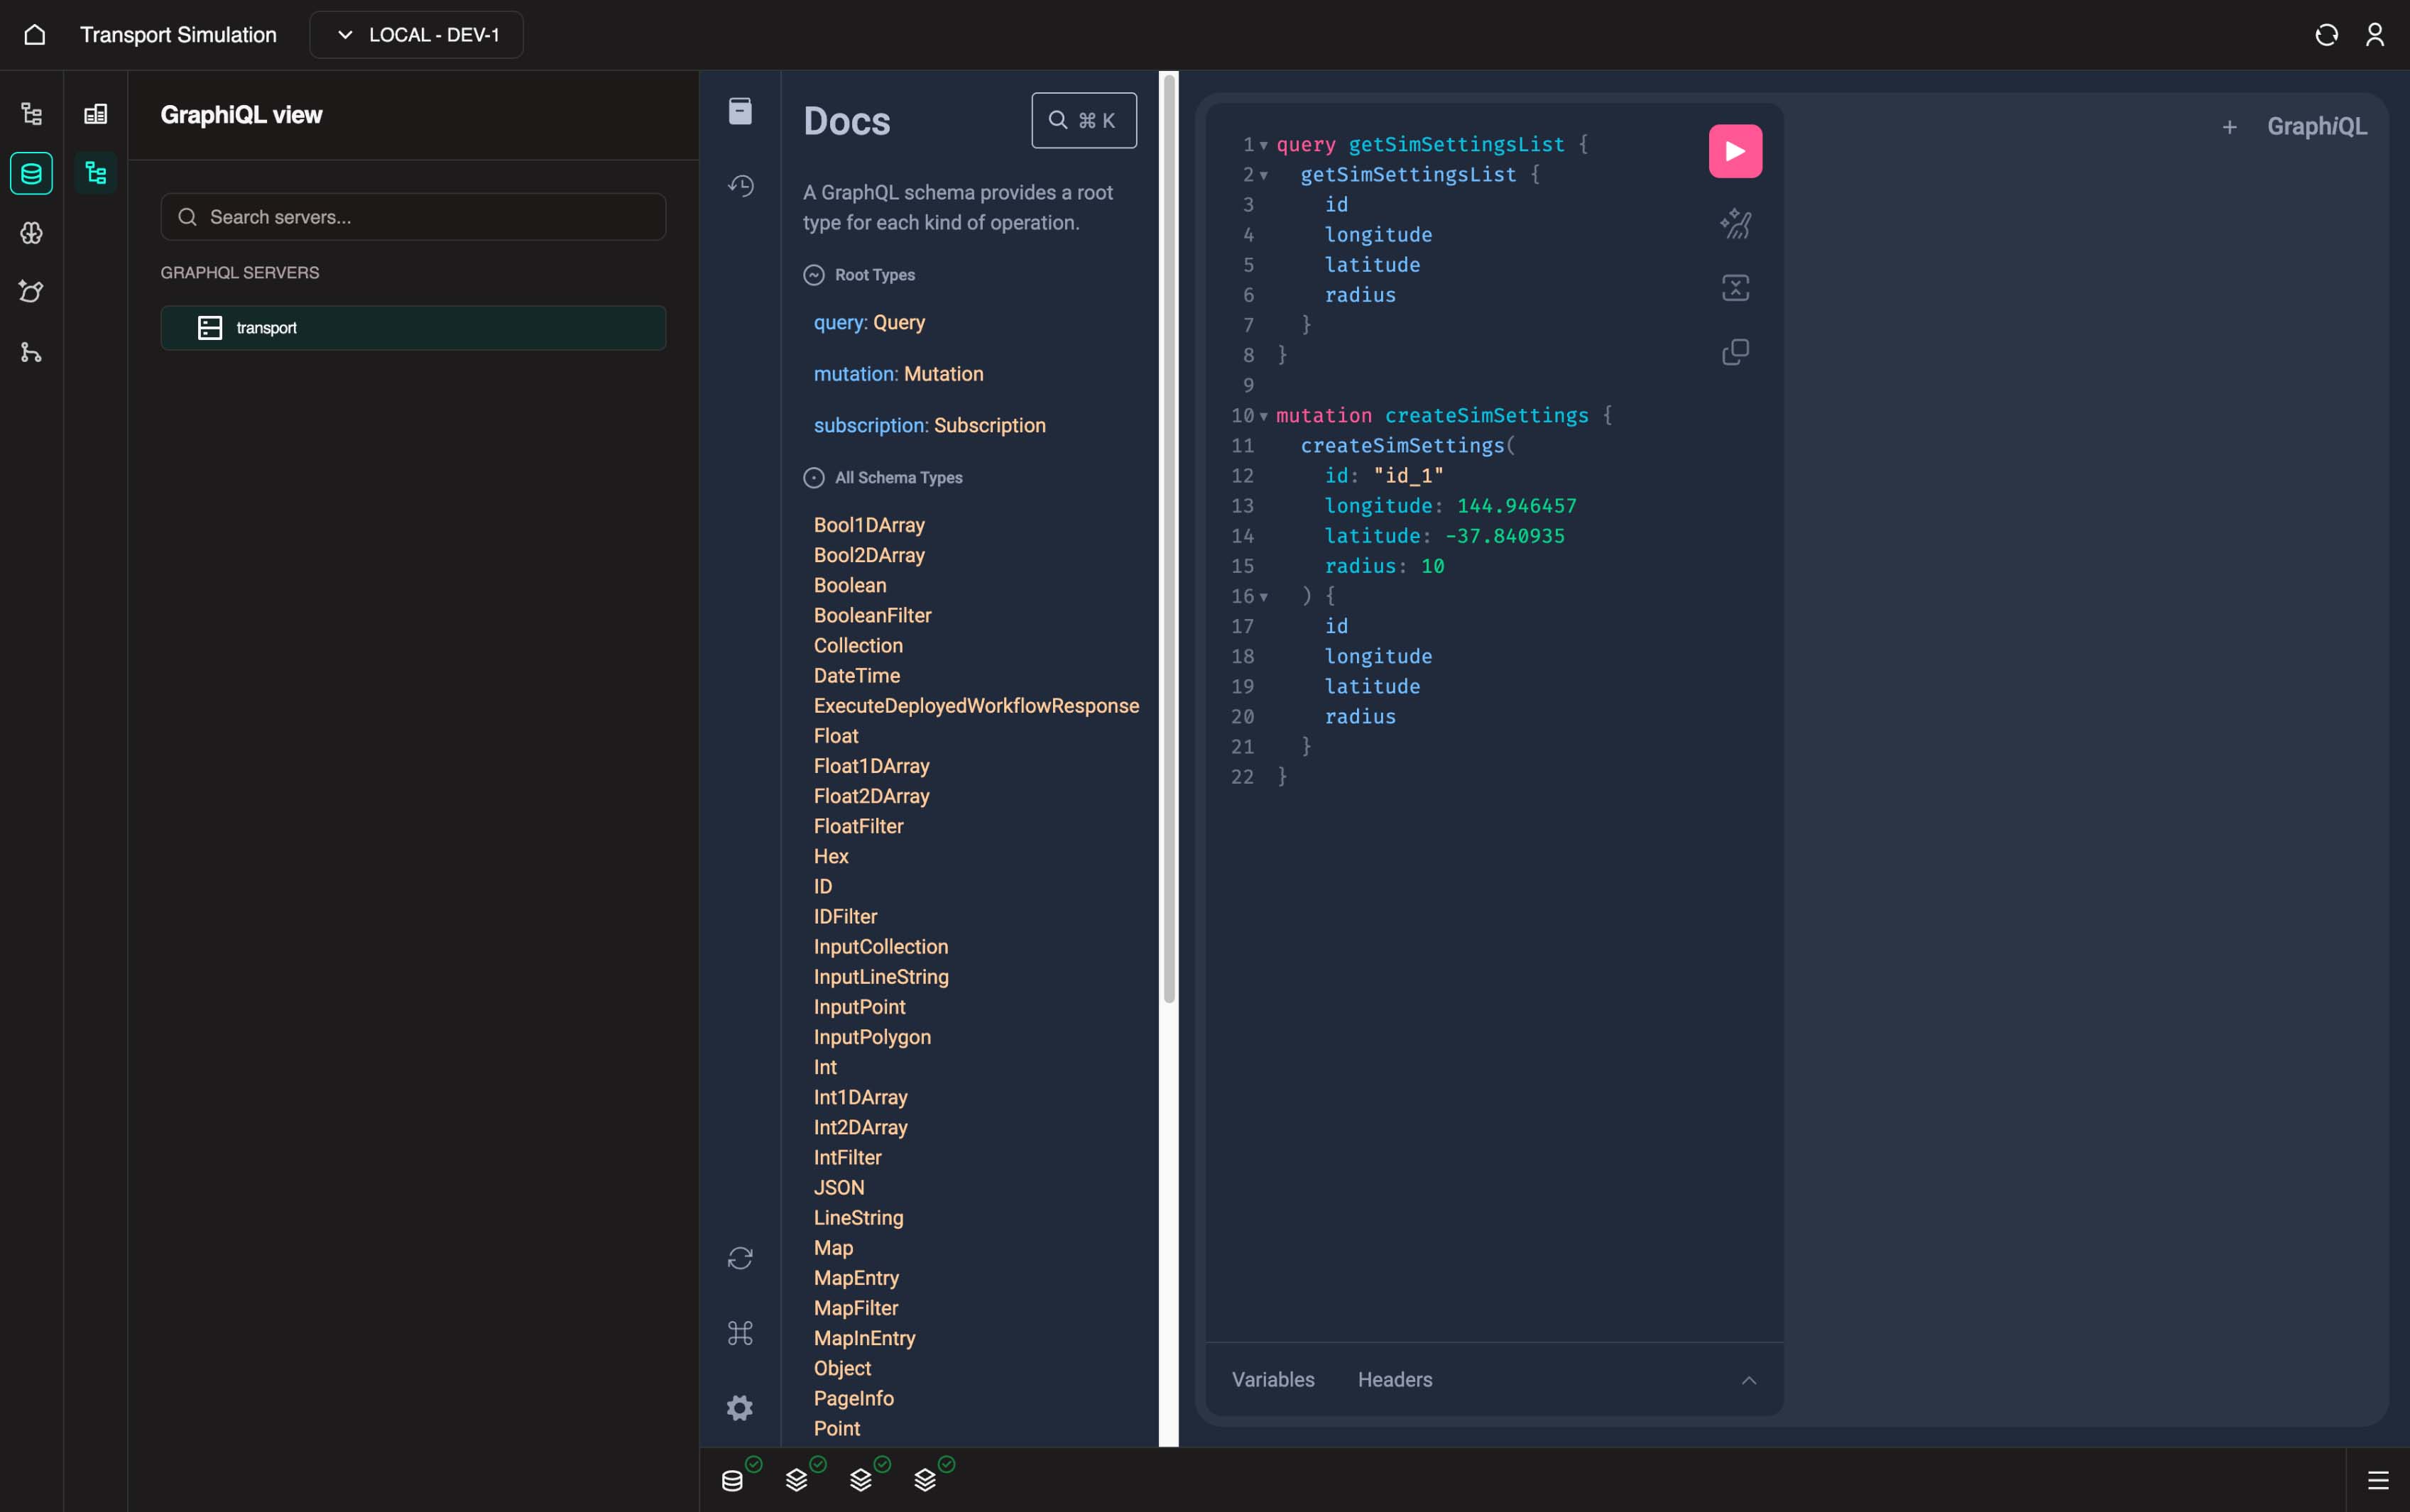Open the hamburger menu in bottom right

point(2378,1481)
